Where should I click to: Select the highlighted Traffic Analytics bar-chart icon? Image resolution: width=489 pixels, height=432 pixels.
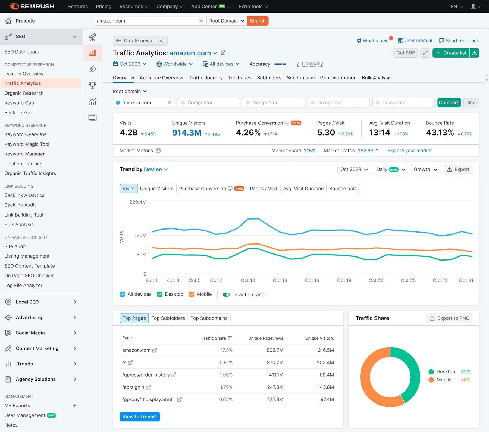[x=92, y=53]
